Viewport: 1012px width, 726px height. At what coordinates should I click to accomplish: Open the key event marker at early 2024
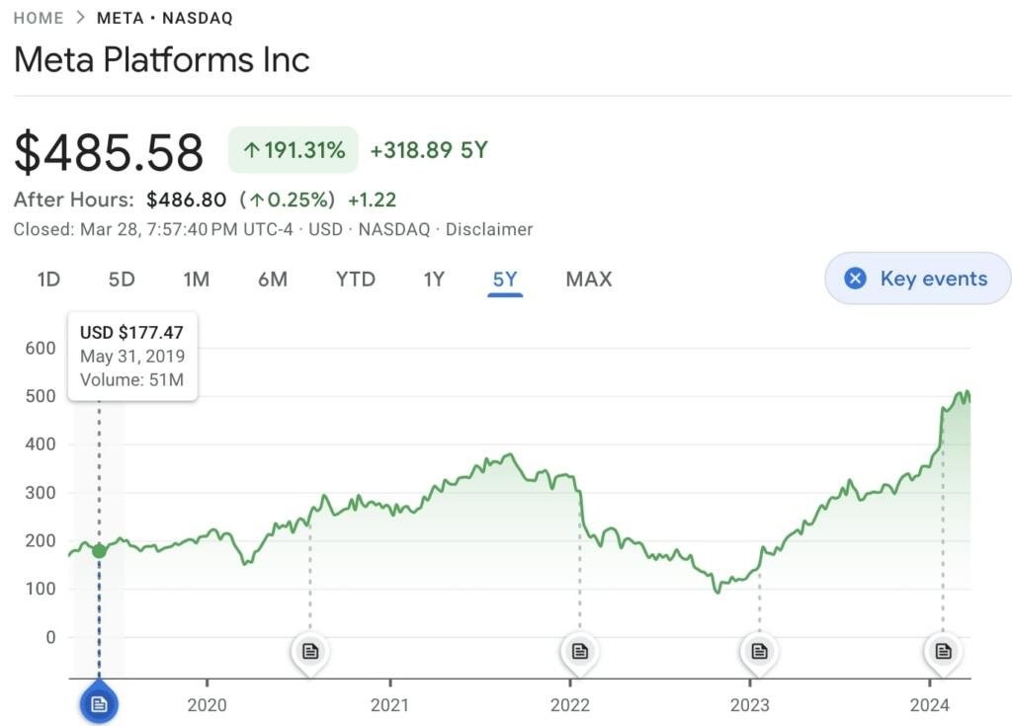point(943,651)
